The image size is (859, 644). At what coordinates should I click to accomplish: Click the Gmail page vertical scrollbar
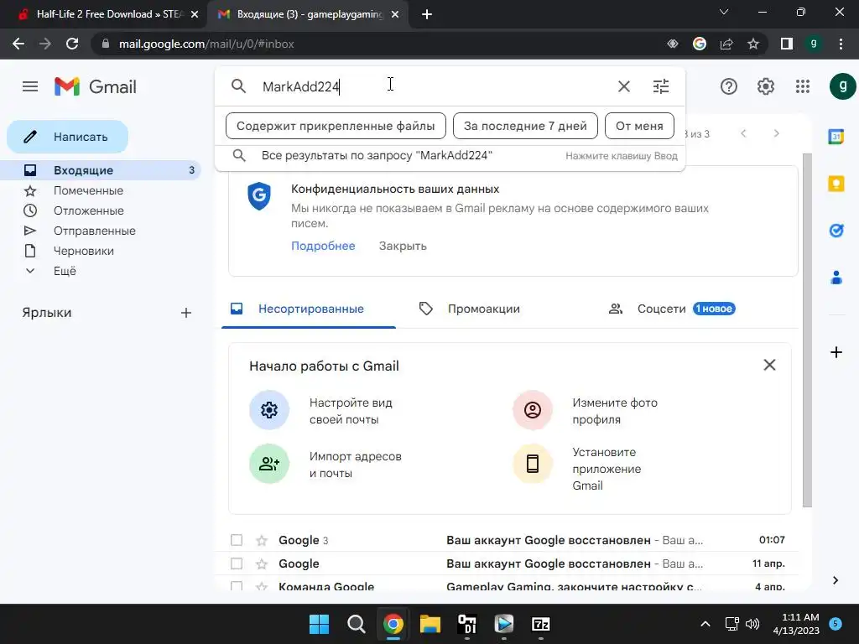(807, 330)
